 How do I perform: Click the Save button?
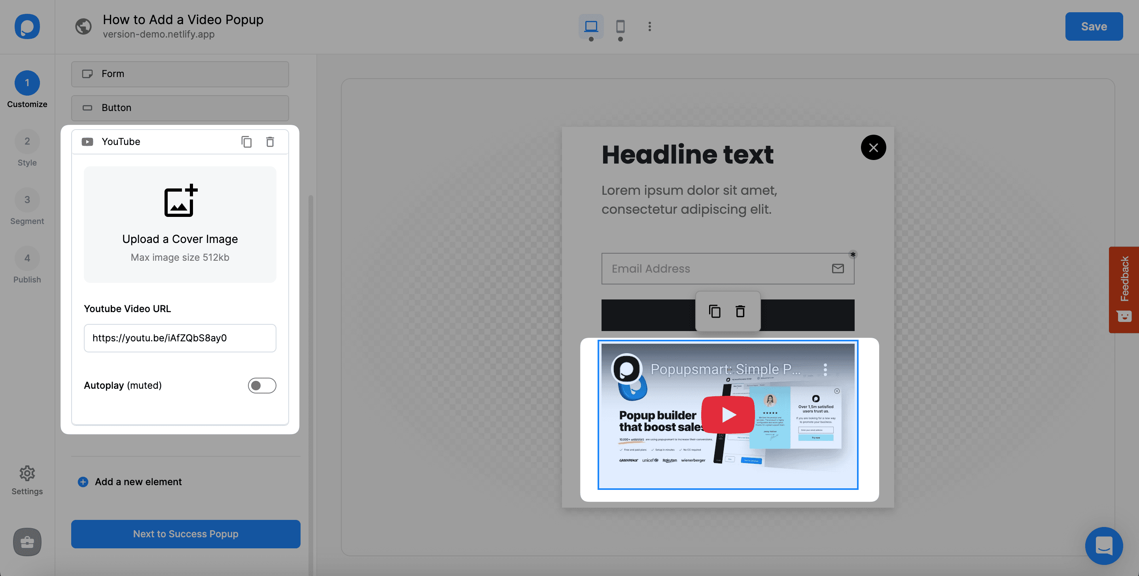click(1094, 26)
